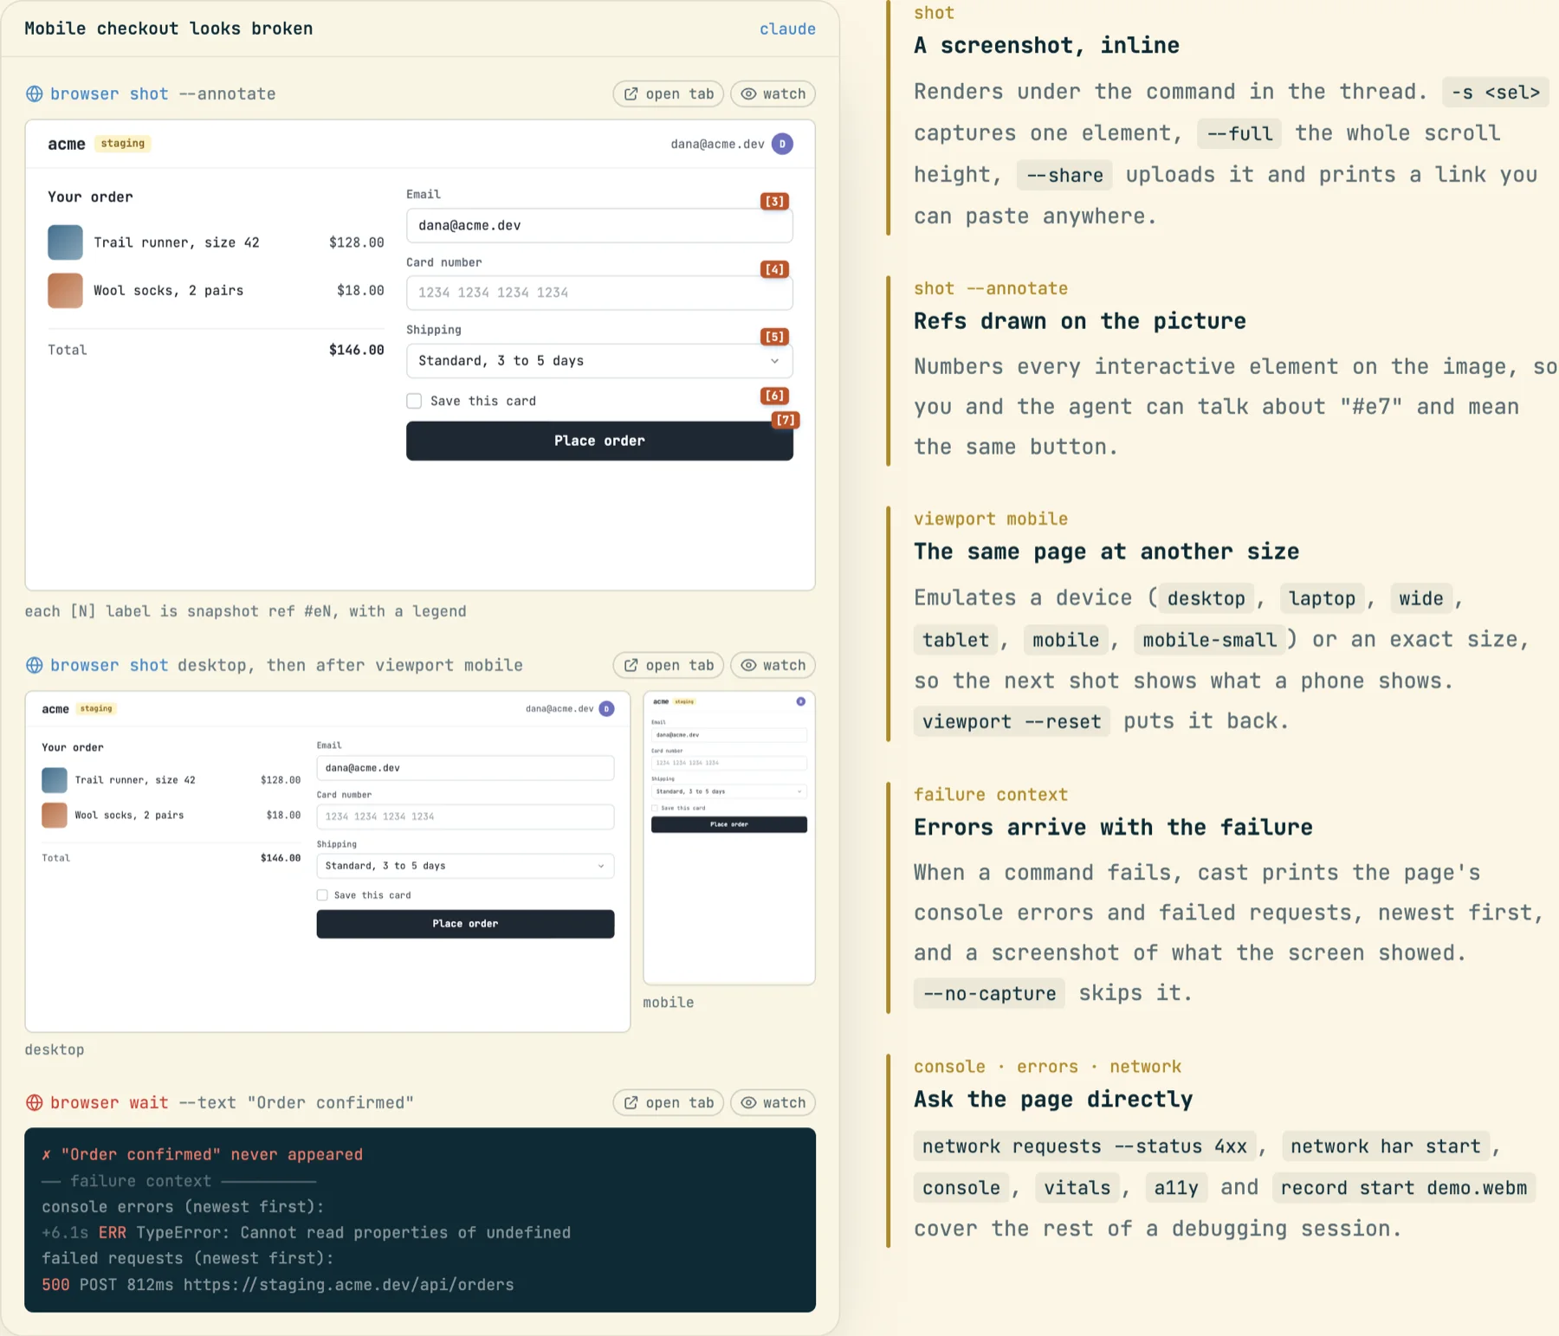
Task: Open Shipping dropdown in annotated screenshot
Action: pyautogui.click(x=599, y=360)
